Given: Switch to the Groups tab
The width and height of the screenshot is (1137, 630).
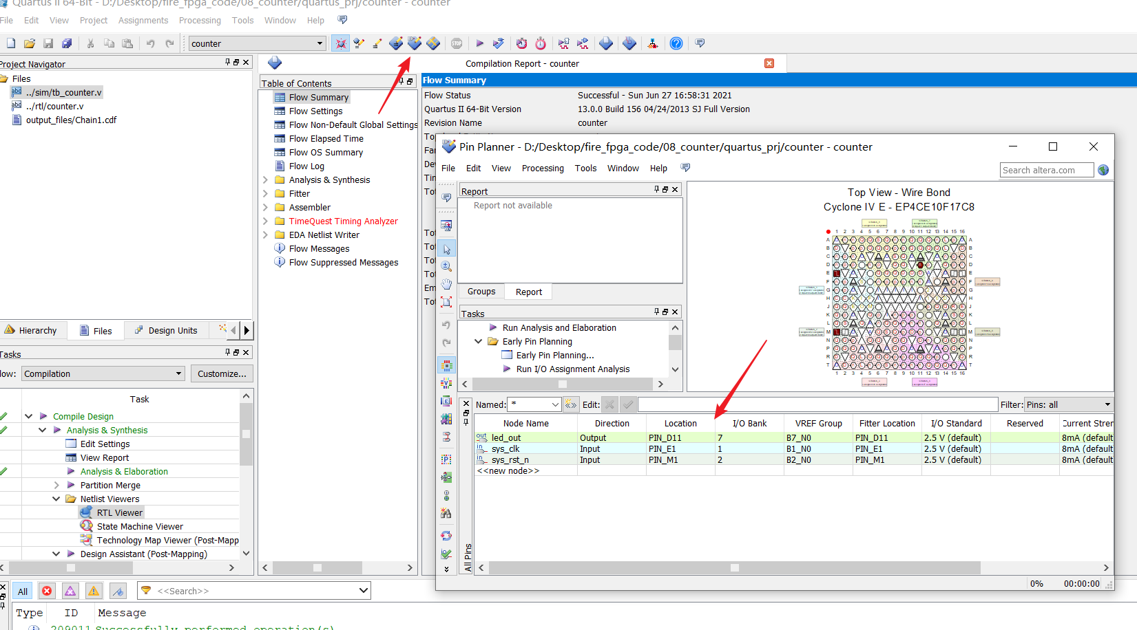Looking at the screenshot, I should (x=481, y=292).
